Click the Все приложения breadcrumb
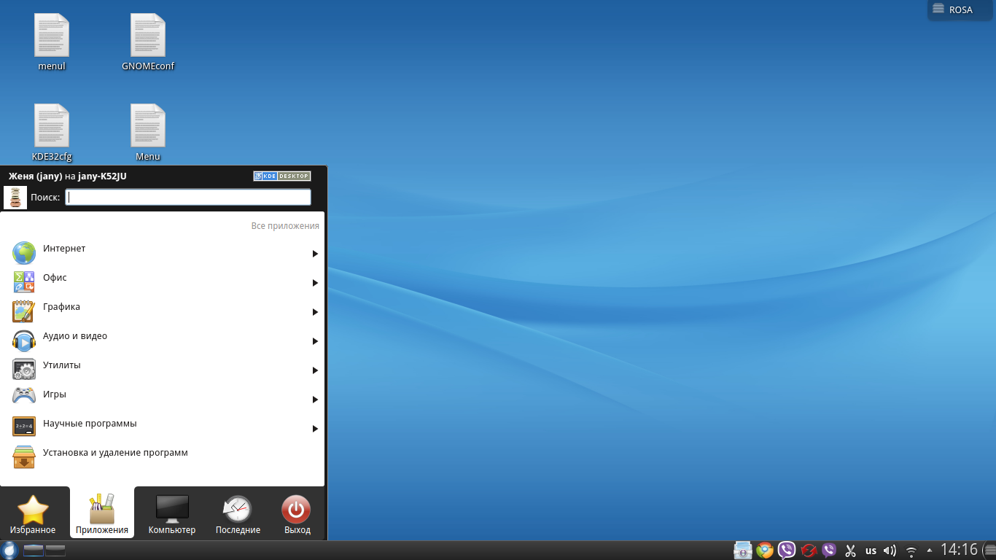Screen dimensions: 996x560 (285, 226)
